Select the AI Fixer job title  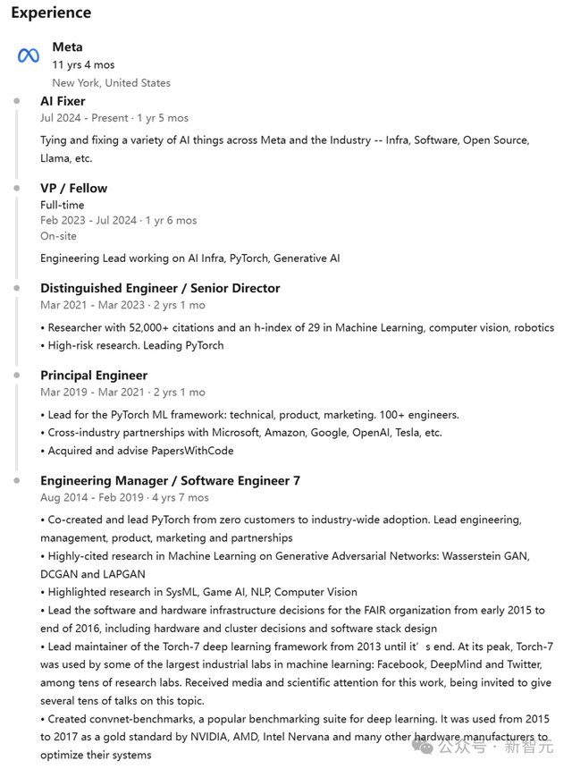tap(63, 101)
